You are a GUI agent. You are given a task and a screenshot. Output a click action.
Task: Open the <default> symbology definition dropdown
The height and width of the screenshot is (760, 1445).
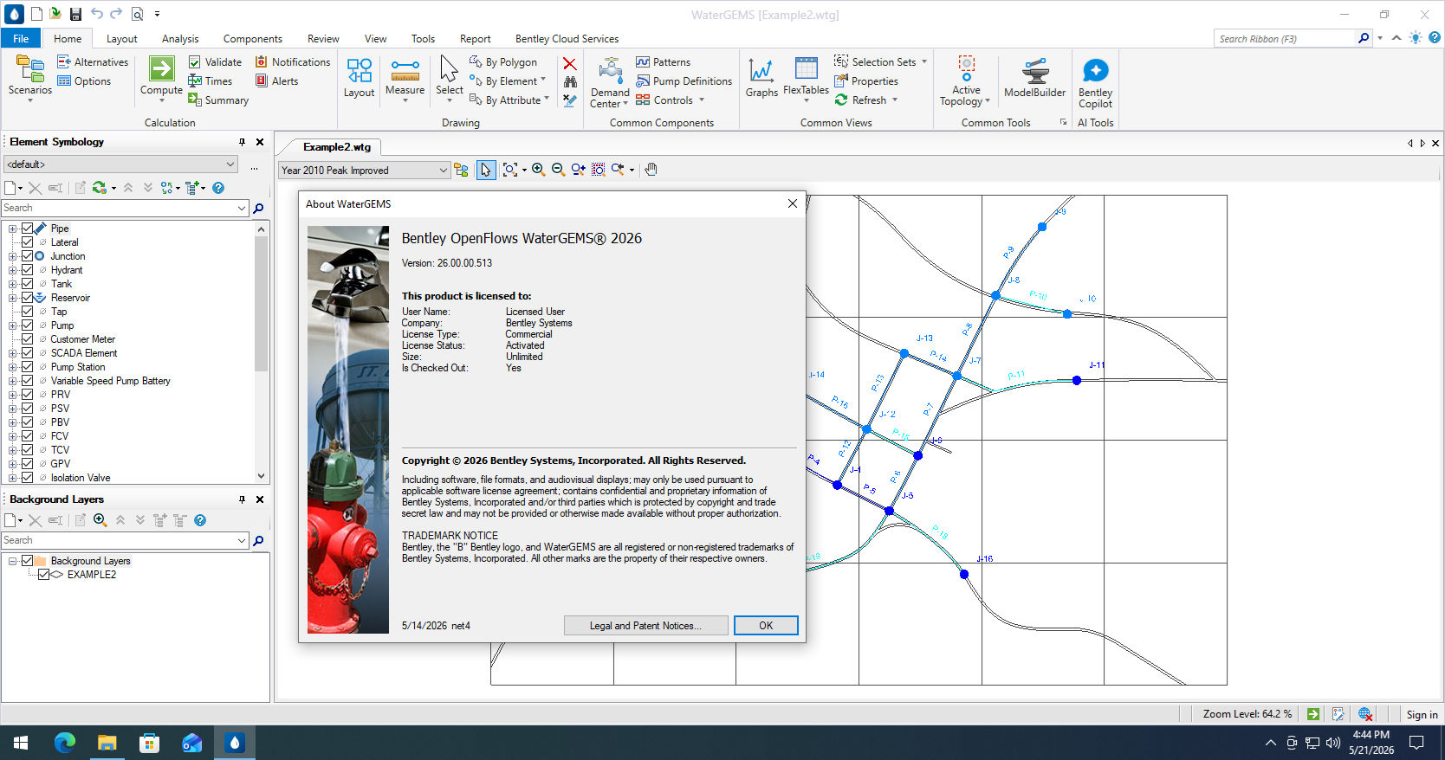(x=120, y=164)
